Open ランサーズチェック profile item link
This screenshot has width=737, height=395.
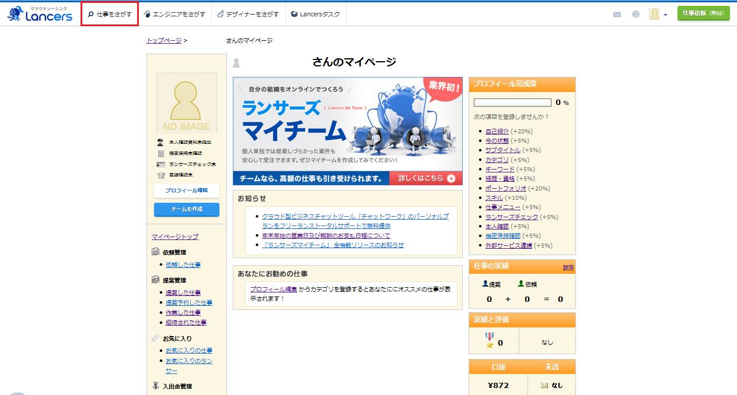tap(512, 217)
